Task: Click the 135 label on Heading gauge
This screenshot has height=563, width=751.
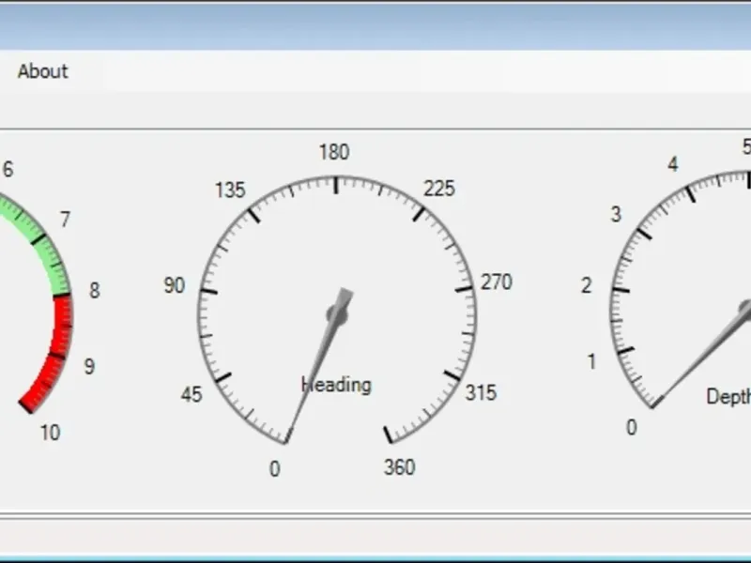Action: coord(230,190)
